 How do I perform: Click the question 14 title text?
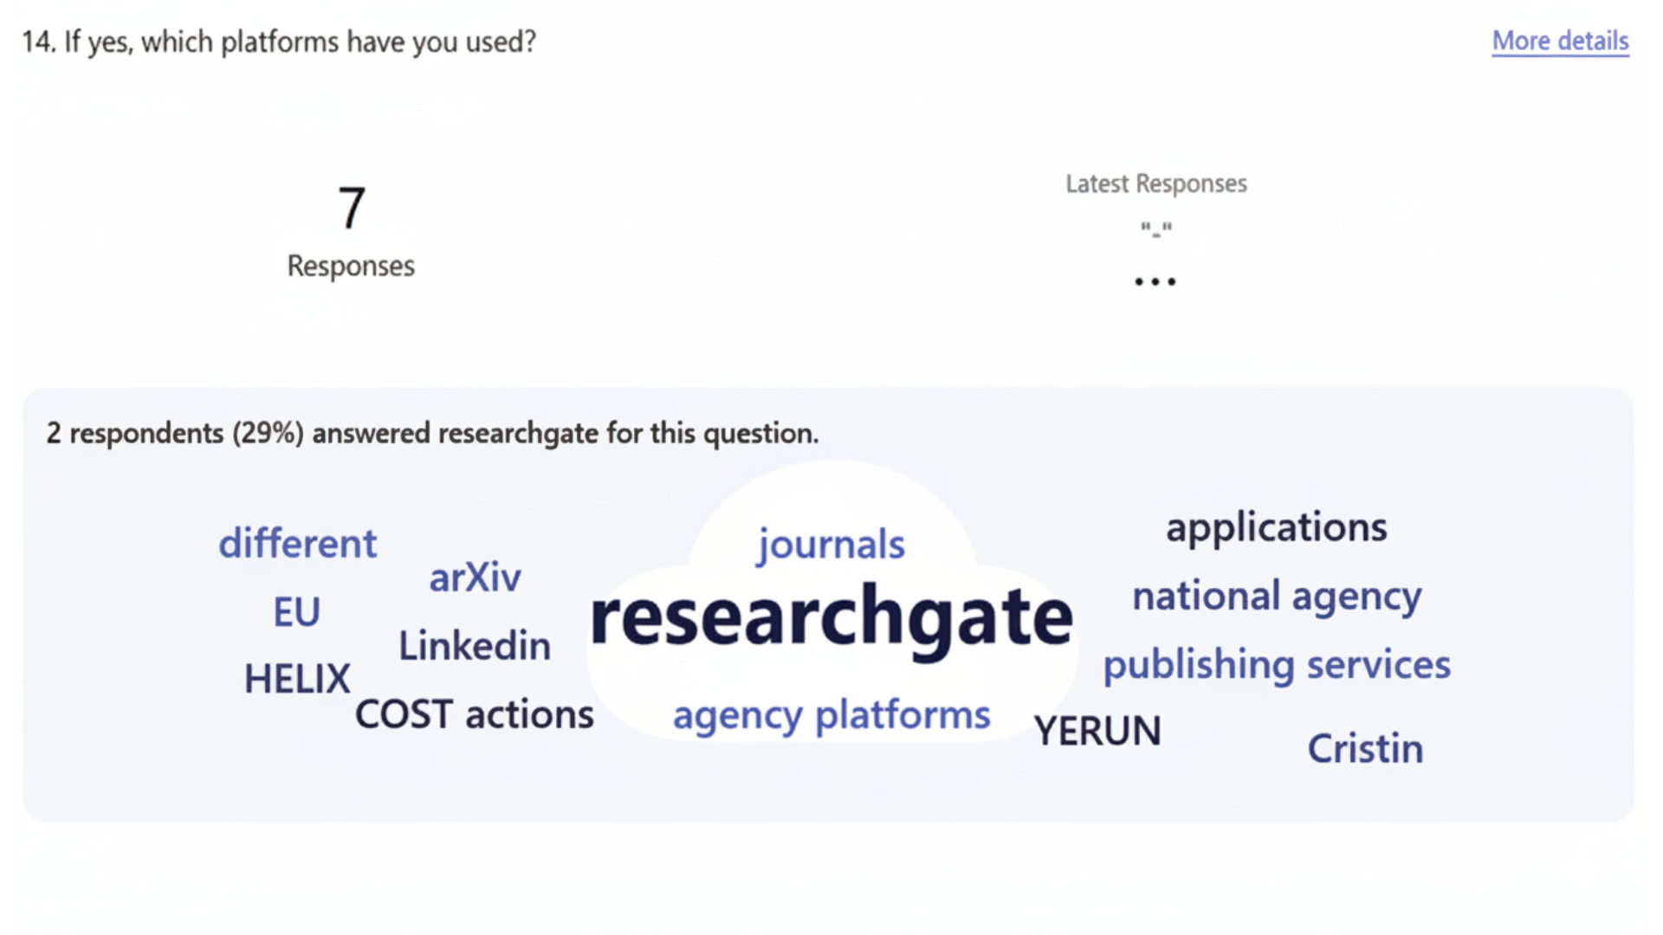[x=279, y=42]
